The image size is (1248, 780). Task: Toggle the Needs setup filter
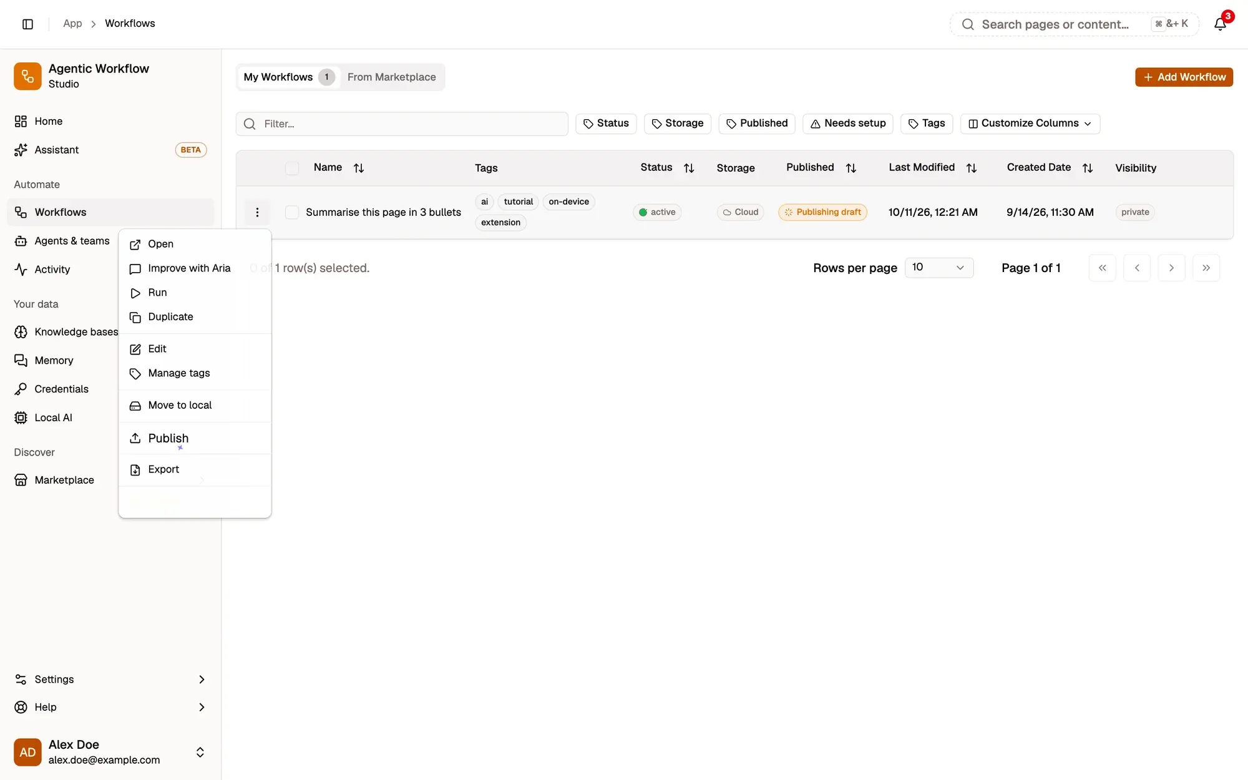point(848,124)
